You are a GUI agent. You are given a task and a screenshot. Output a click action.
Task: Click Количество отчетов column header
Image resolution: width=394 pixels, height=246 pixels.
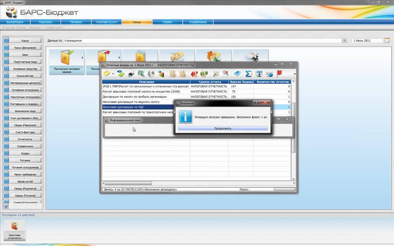coord(272,82)
